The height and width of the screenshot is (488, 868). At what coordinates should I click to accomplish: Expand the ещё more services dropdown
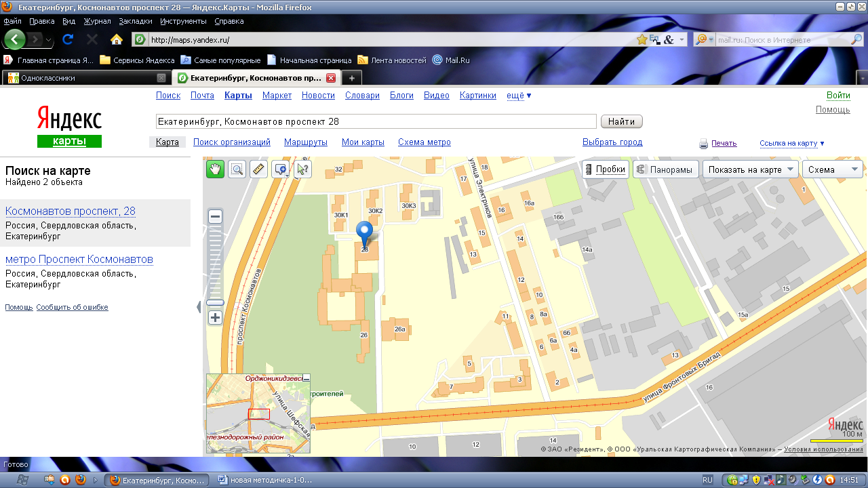click(x=519, y=96)
